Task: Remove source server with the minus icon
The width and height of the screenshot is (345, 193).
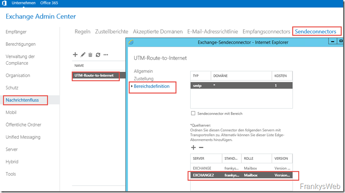Action: point(201,147)
